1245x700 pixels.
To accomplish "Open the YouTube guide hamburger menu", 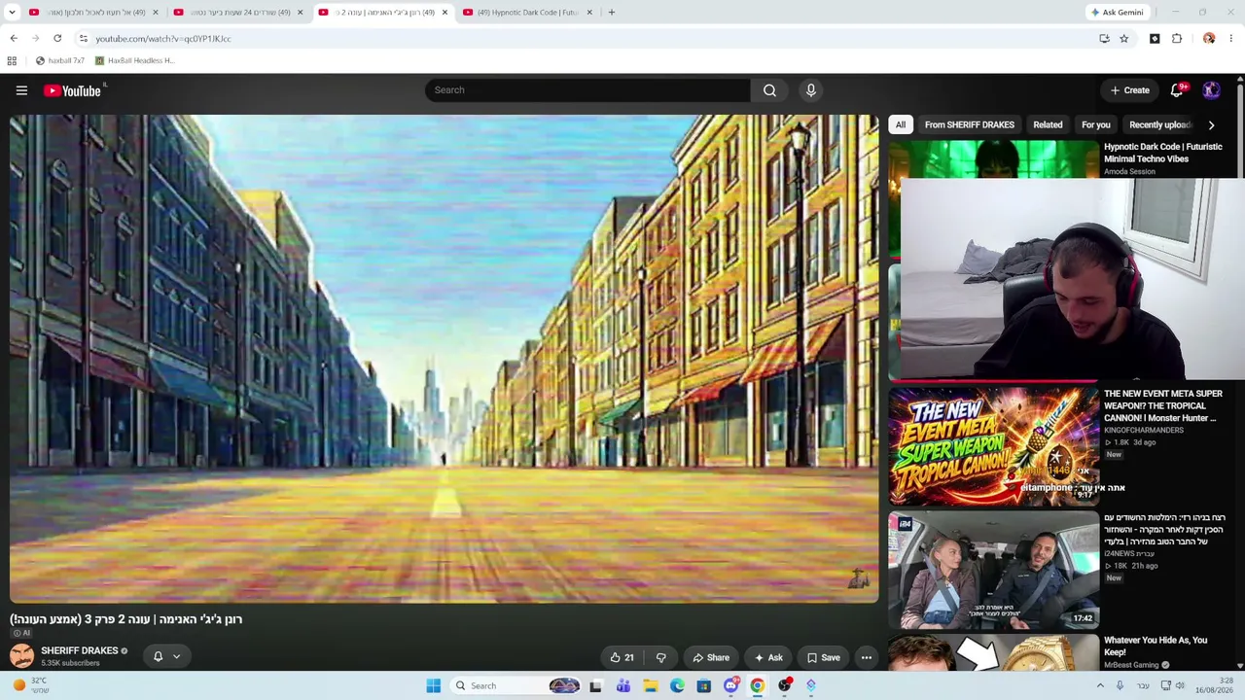I will 21,90.
